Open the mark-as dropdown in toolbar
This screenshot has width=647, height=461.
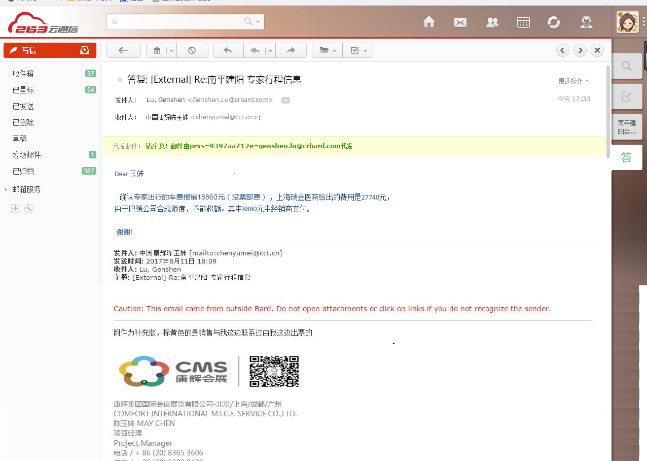coord(358,50)
